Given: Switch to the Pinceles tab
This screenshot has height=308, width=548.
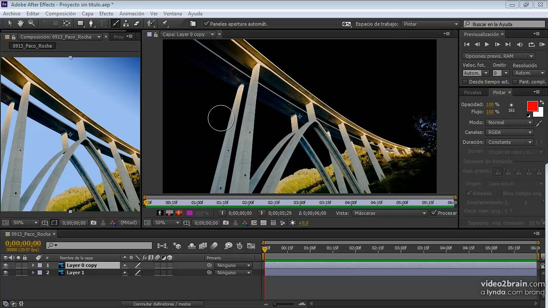Looking at the screenshot, I should coord(473,92).
